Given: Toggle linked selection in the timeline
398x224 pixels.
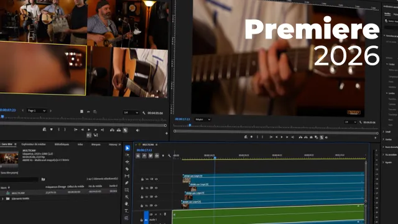Looking at the screenshot, I should (150, 156).
